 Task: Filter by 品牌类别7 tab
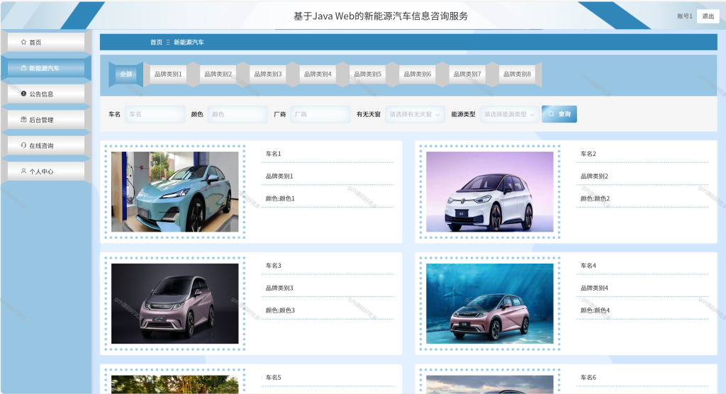(x=467, y=74)
